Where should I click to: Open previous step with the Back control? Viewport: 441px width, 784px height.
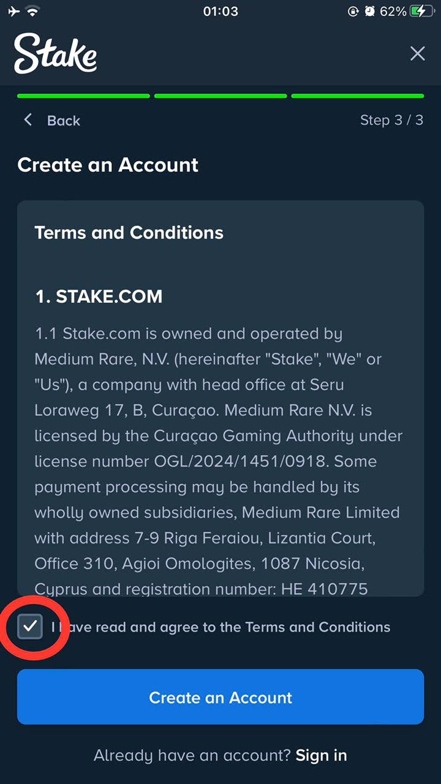point(51,120)
